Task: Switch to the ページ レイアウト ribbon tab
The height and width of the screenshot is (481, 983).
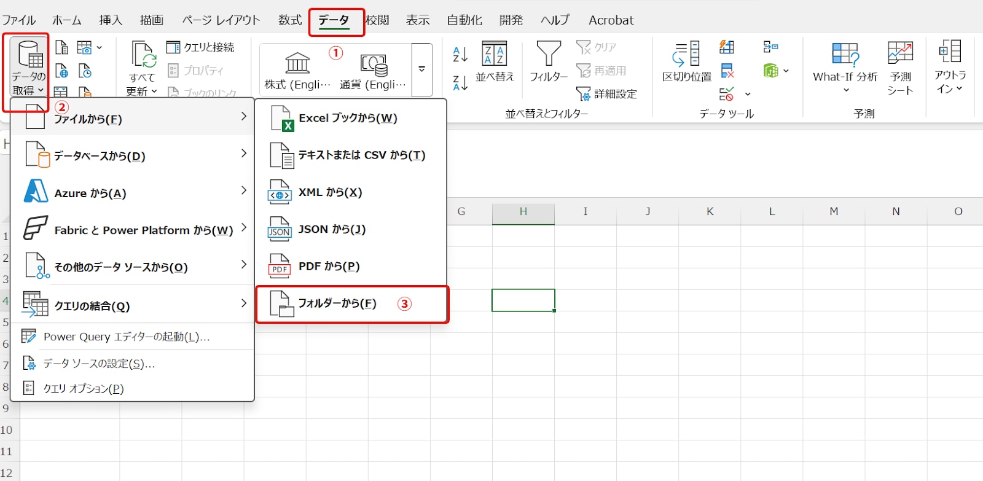Action: (221, 20)
